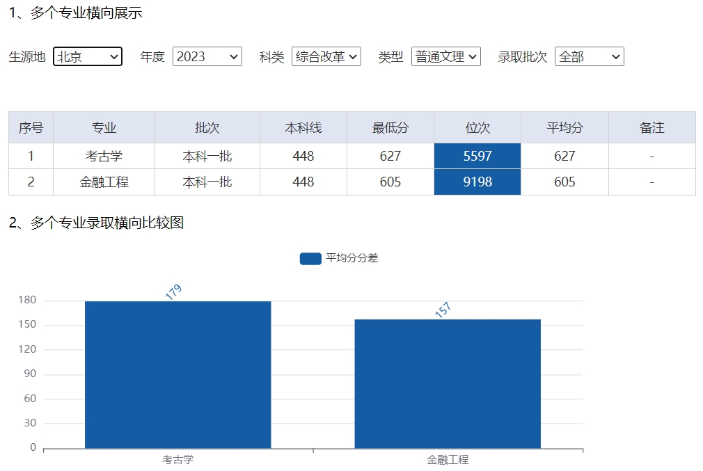Click the 本科线 column header
The height and width of the screenshot is (471, 703).
(303, 128)
